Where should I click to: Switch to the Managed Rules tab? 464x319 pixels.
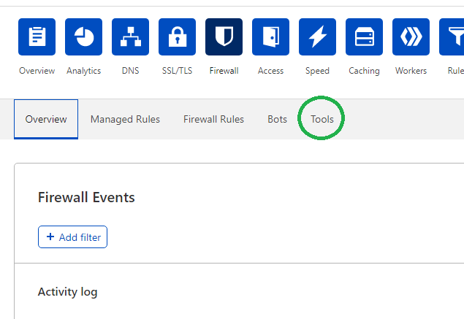pyautogui.click(x=125, y=119)
